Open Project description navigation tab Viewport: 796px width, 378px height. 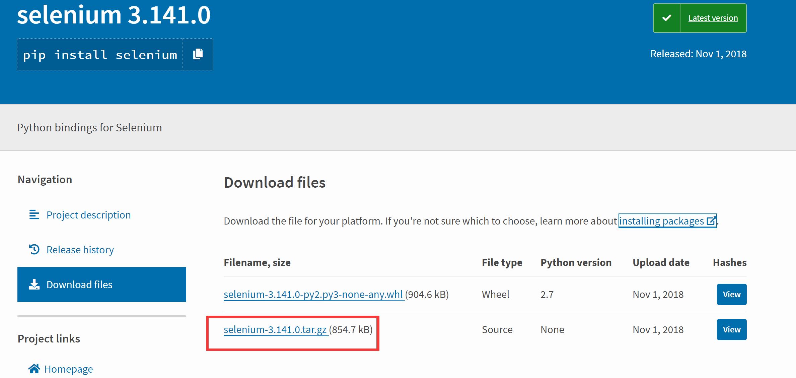tap(88, 215)
